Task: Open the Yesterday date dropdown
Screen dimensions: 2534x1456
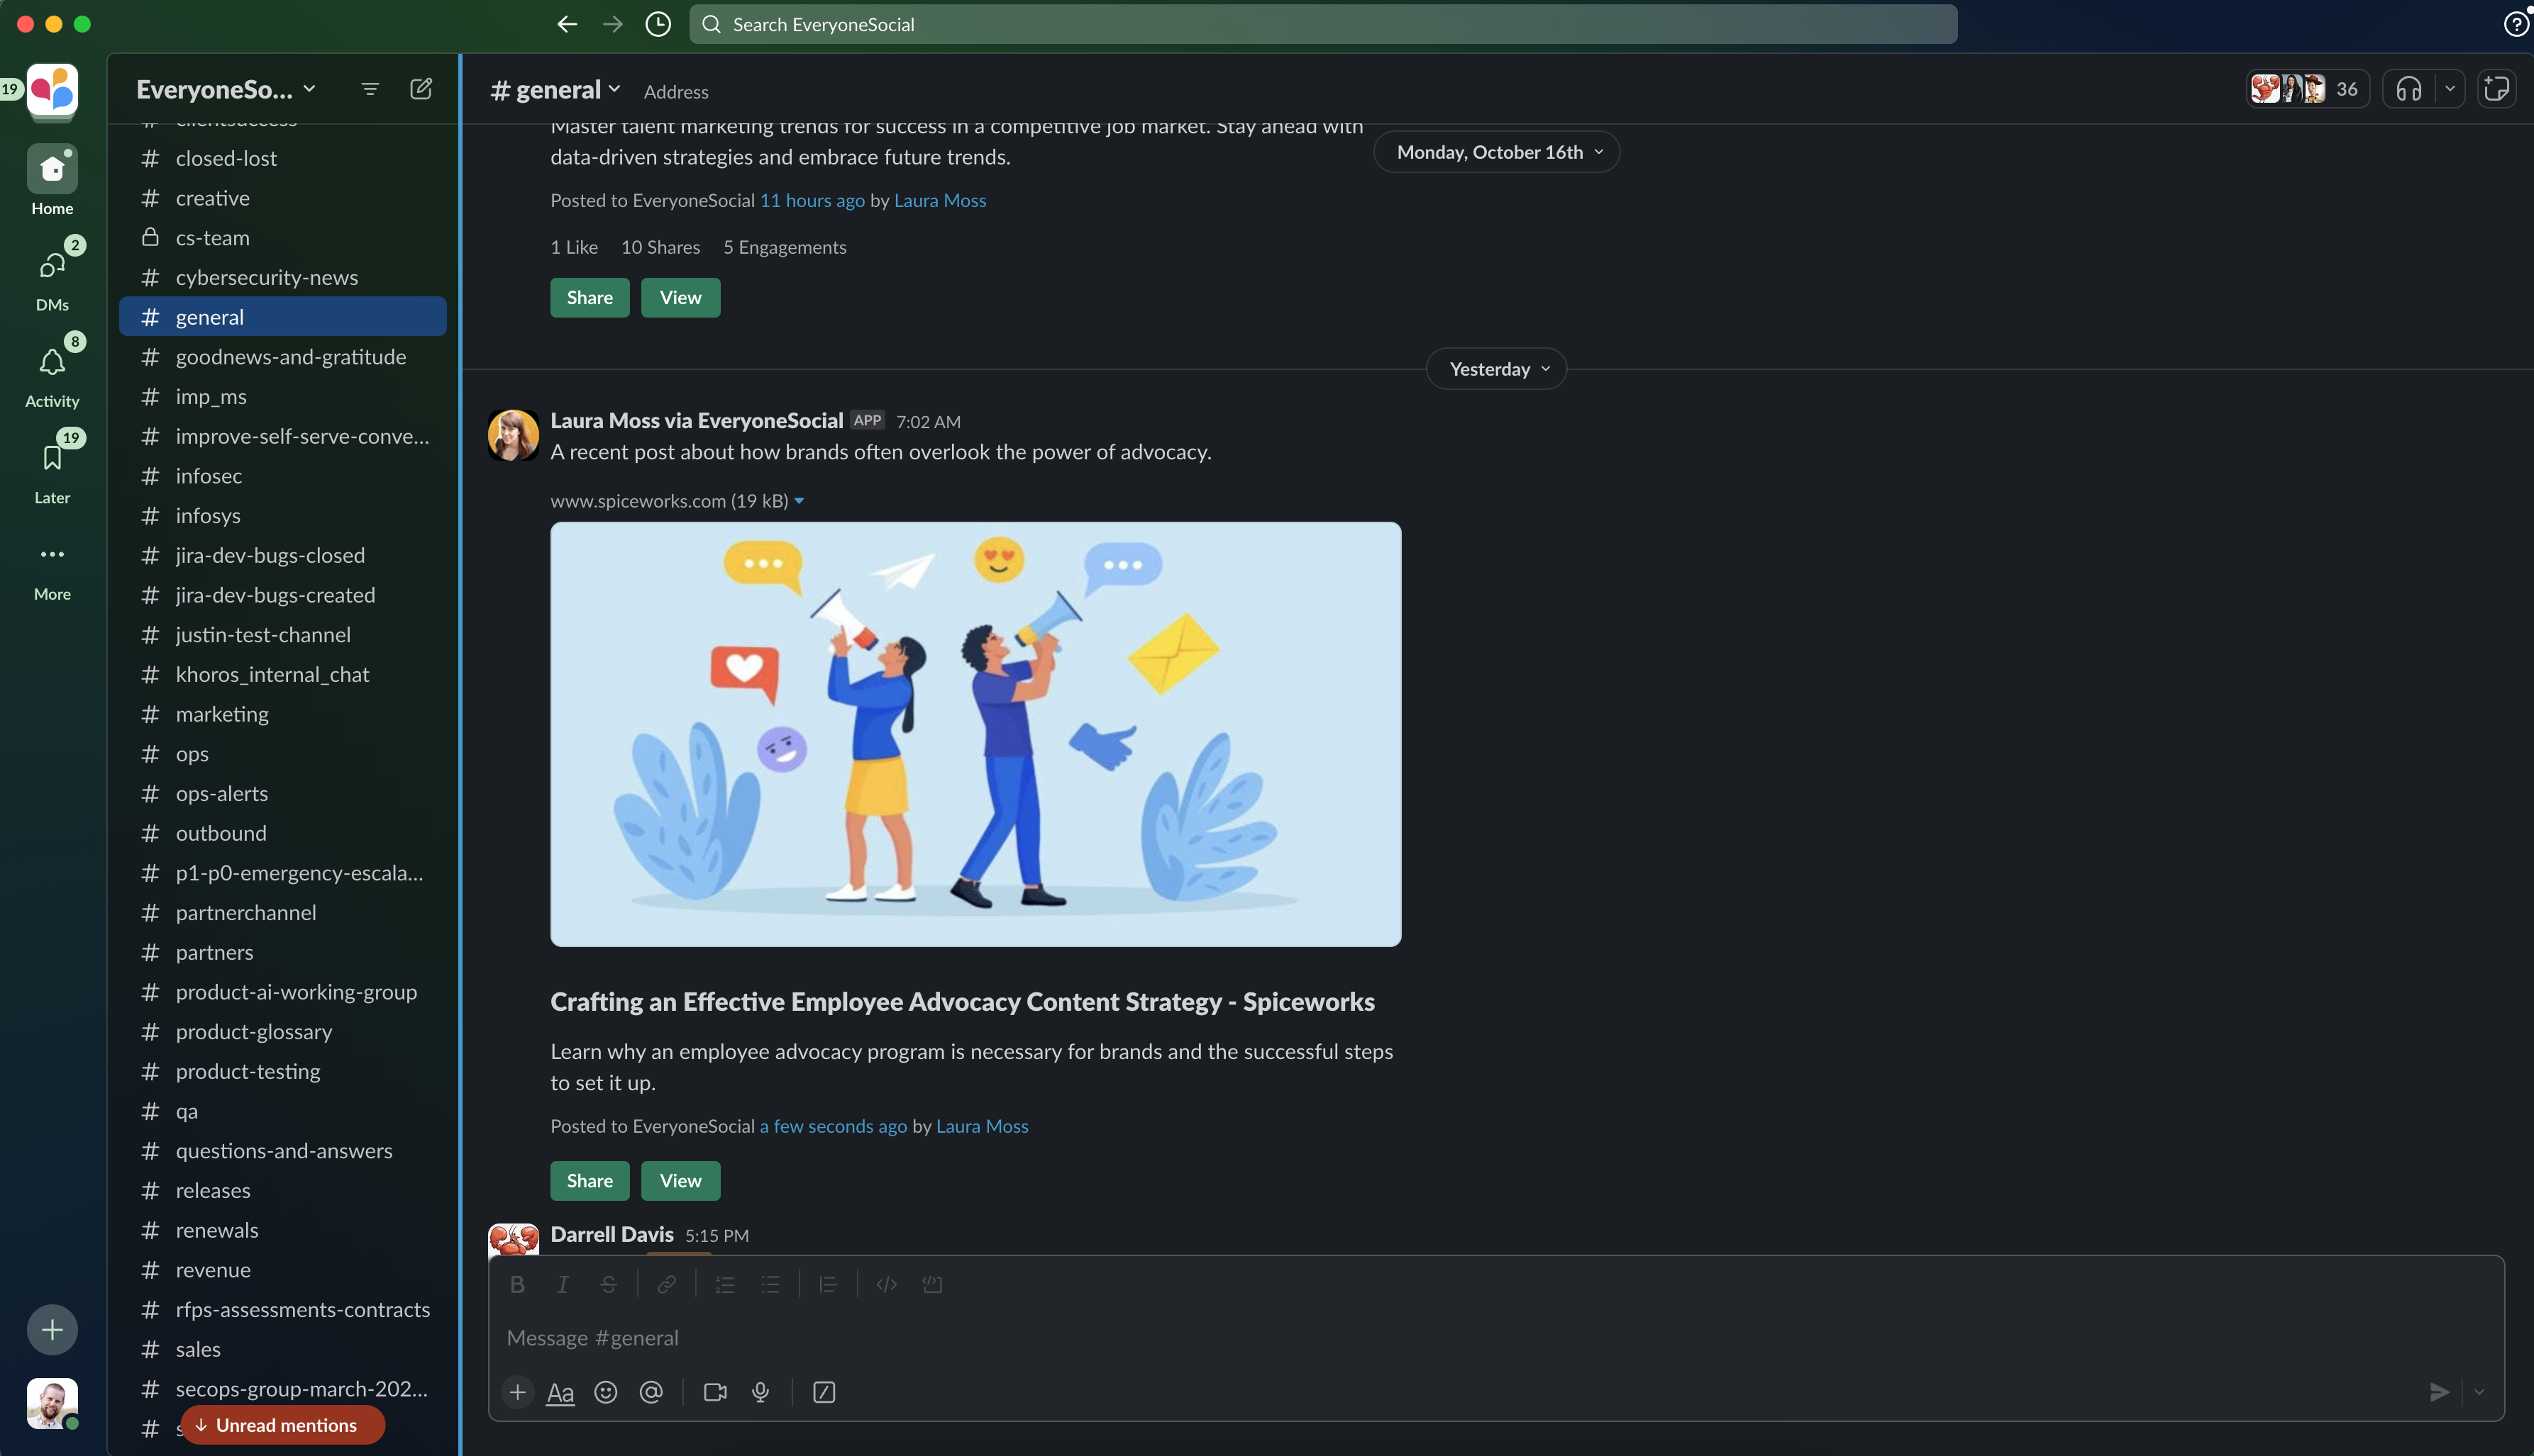Action: pyautogui.click(x=1496, y=369)
